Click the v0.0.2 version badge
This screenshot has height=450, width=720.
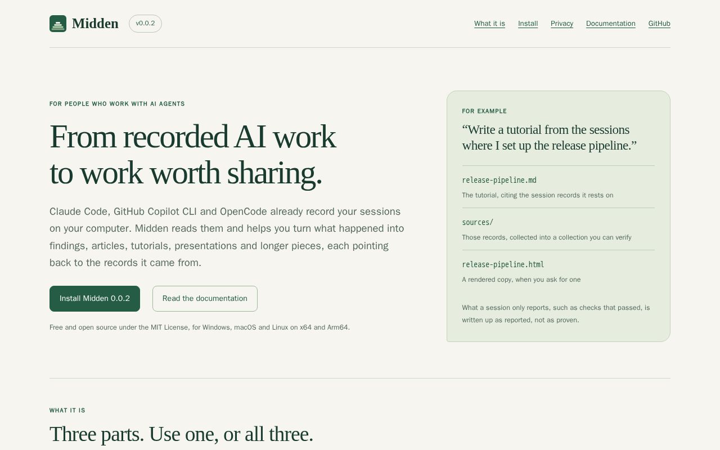pyautogui.click(x=145, y=24)
